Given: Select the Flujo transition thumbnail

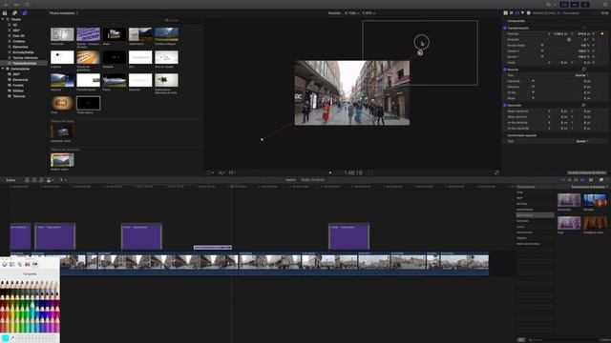Looking at the screenshot, I should click(569, 223).
